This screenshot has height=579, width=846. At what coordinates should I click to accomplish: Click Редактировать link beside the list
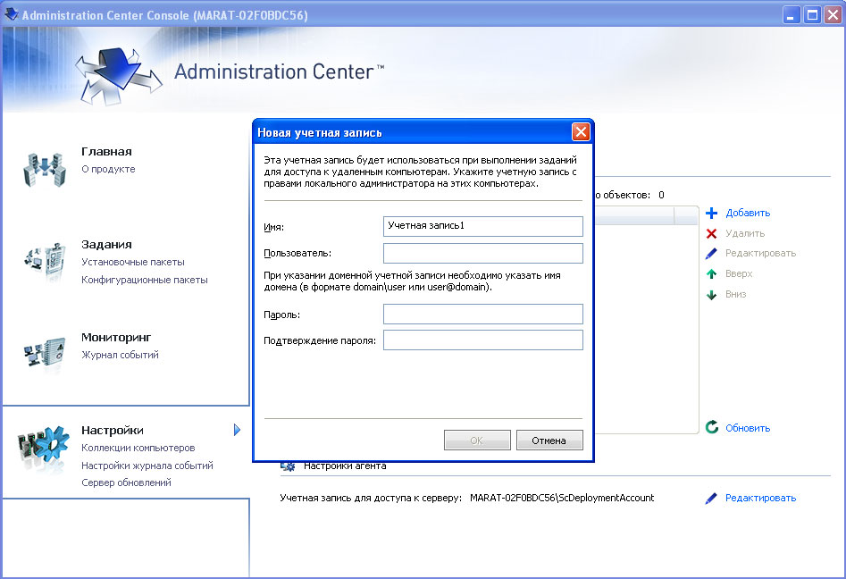761,253
